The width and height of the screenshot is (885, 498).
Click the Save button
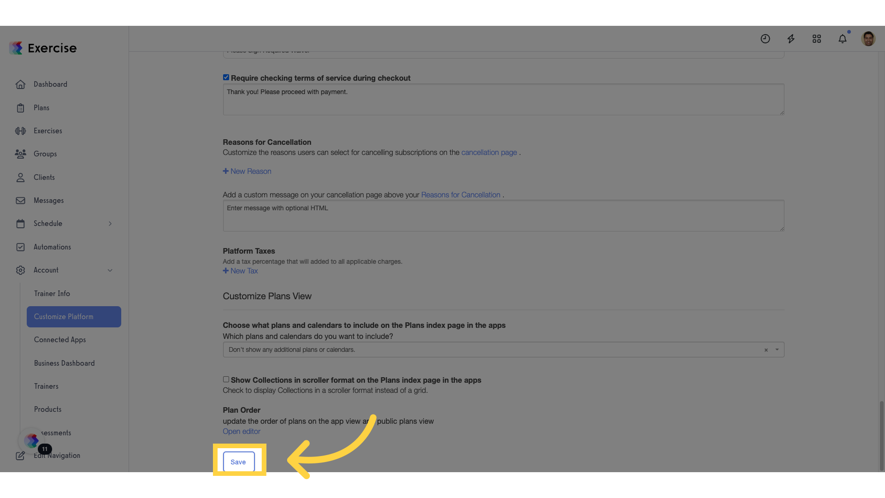click(x=239, y=462)
